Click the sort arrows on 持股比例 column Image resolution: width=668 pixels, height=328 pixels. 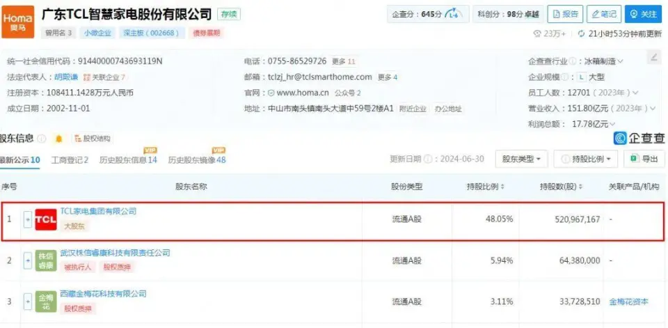coord(502,187)
